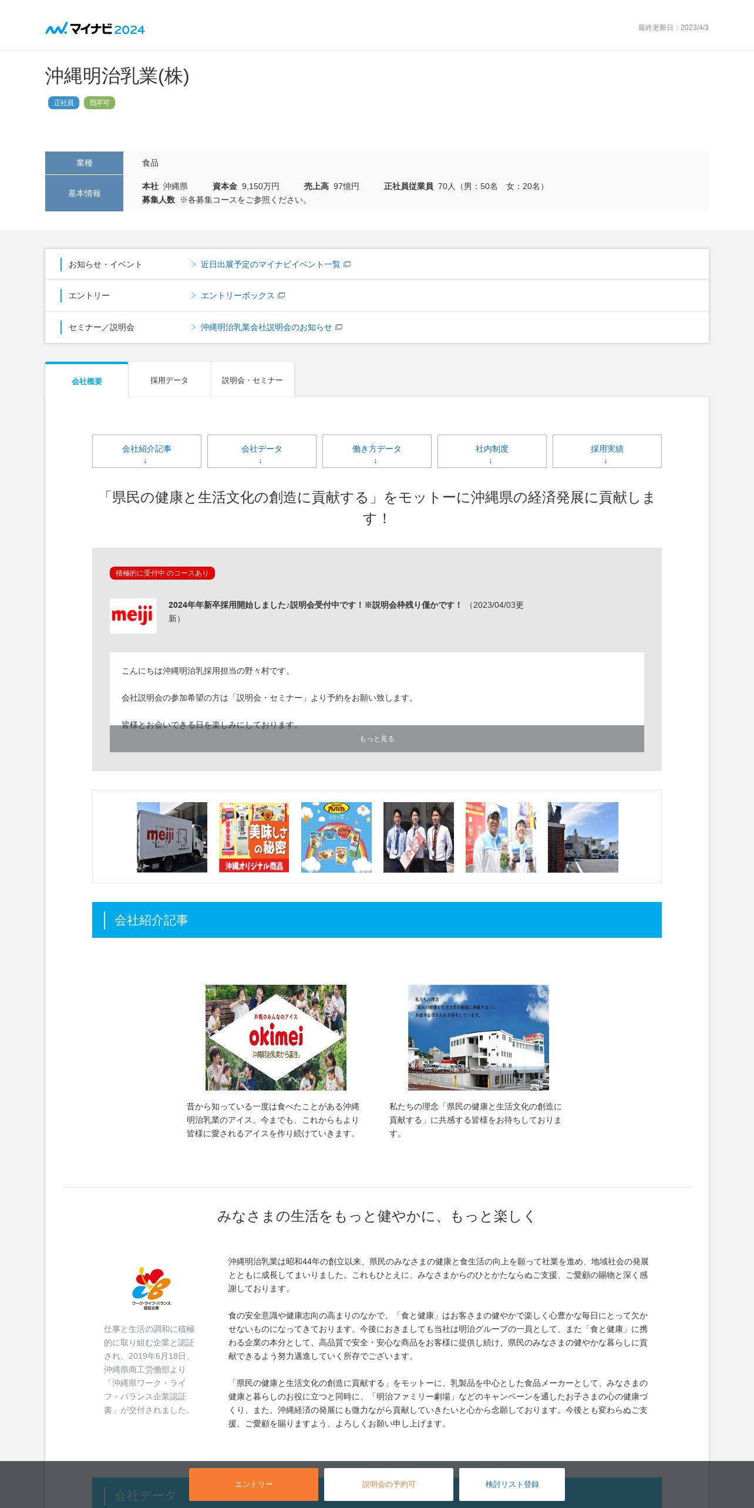Click the セミナー/説明会 row label

pyautogui.click(x=101, y=327)
